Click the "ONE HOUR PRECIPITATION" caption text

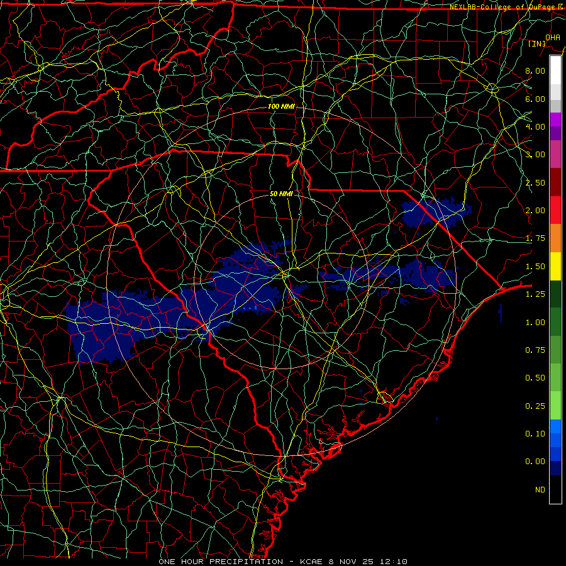(221, 562)
